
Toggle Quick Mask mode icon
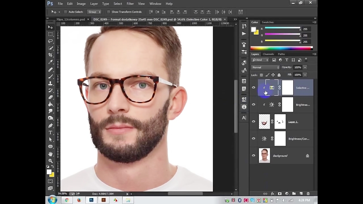pyautogui.click(x=50, y=181)
